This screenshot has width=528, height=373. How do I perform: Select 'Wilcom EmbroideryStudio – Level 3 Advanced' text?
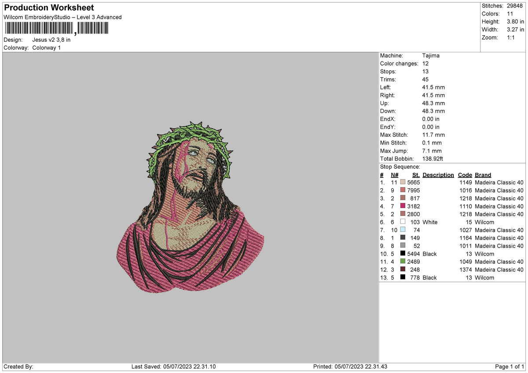point(62,17)
